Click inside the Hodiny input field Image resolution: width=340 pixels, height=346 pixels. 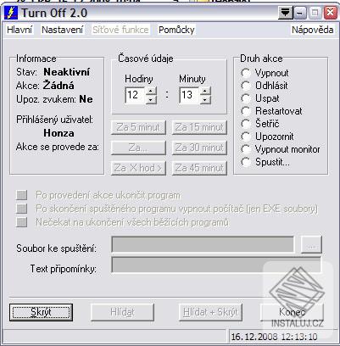(135, 95)
